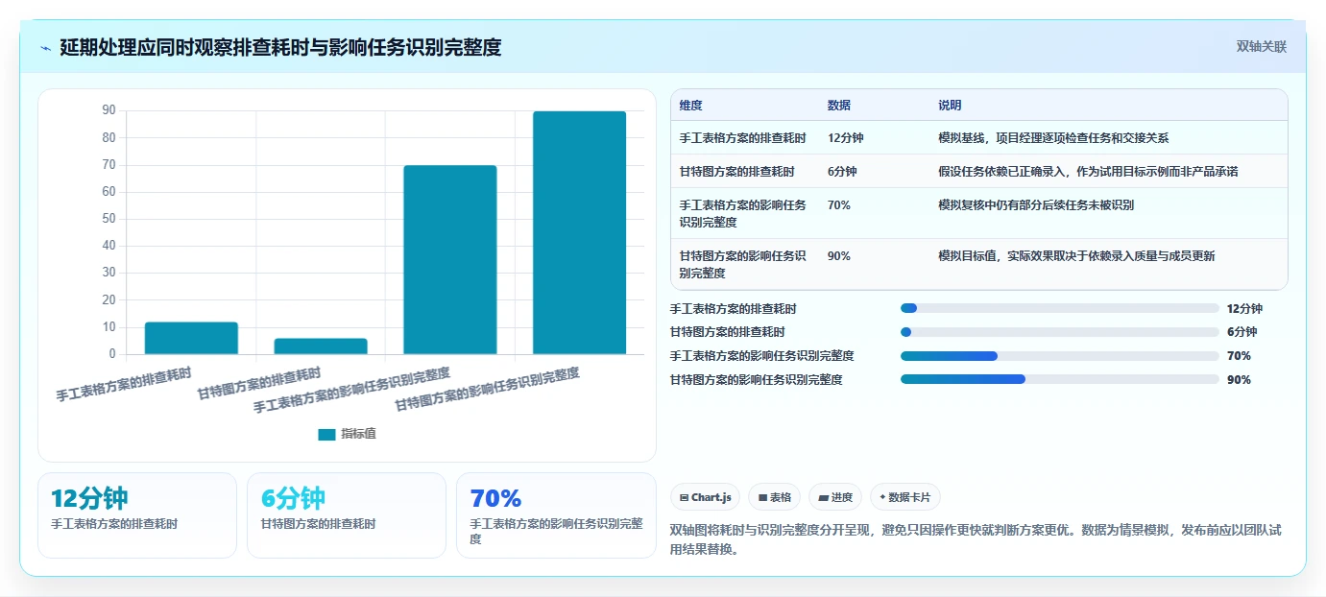This screenshot has height=597, width=1326.
Task: Click the 指标值 legend label
Action: pyautogui.click(x=358, y=434)
